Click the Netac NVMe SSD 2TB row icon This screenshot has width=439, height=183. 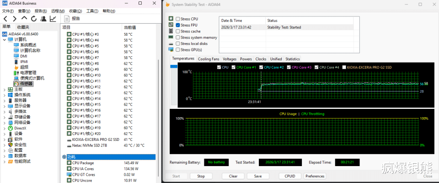click(x=69, y=145)
